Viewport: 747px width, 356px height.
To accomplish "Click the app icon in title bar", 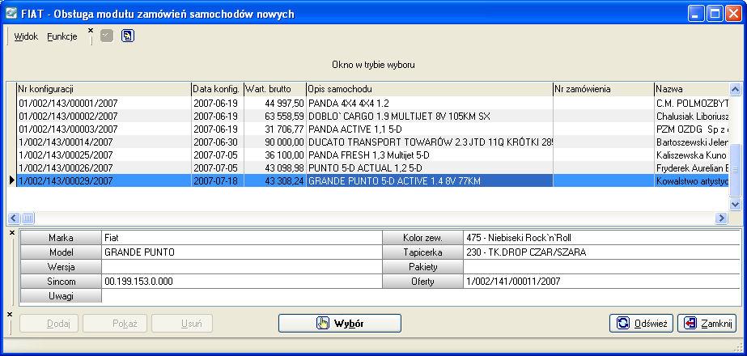I will (11, 14).
